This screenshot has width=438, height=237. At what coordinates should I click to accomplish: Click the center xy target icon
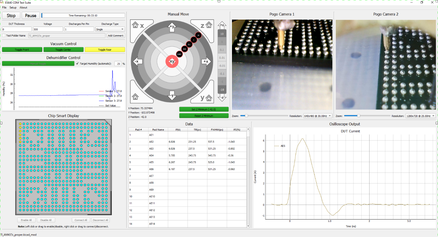(x=172, y=62)
